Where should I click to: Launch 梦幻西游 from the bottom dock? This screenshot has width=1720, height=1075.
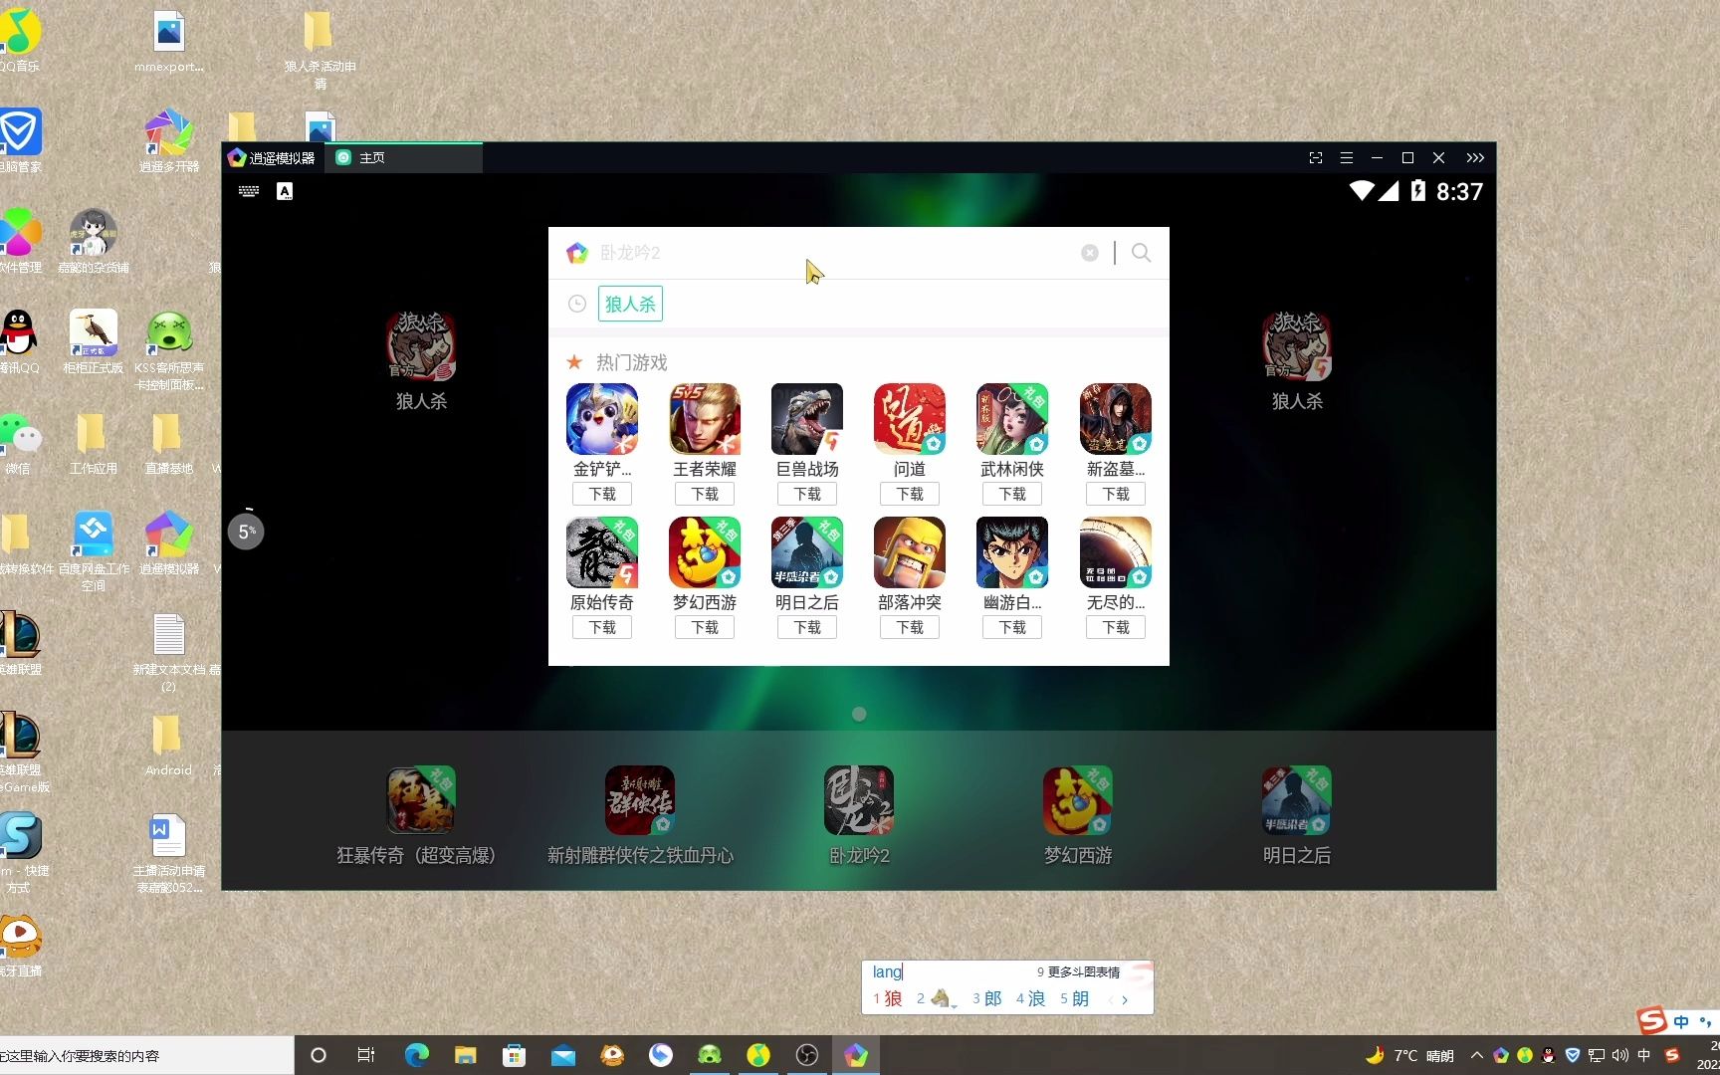[1078, 800]
